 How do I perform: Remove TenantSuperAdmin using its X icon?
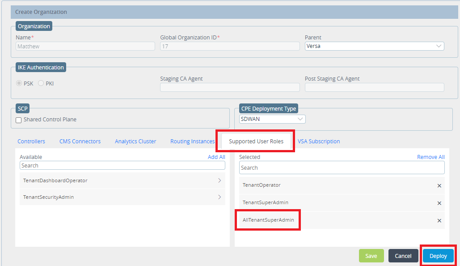[439, 203]
